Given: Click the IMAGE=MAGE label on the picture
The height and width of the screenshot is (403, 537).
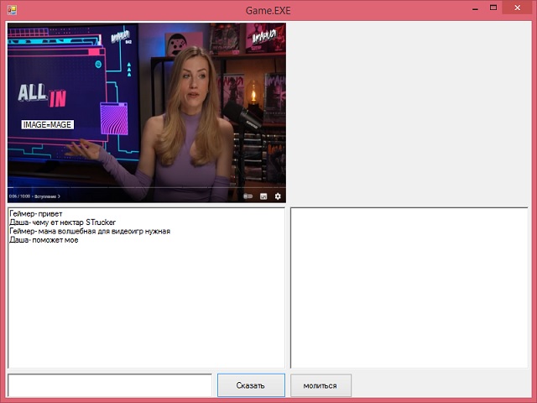Looking at the screenshot, I should [x=47, y=124].
